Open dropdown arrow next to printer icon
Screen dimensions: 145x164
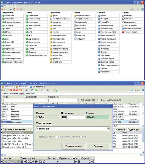click(x=45, y=90)
